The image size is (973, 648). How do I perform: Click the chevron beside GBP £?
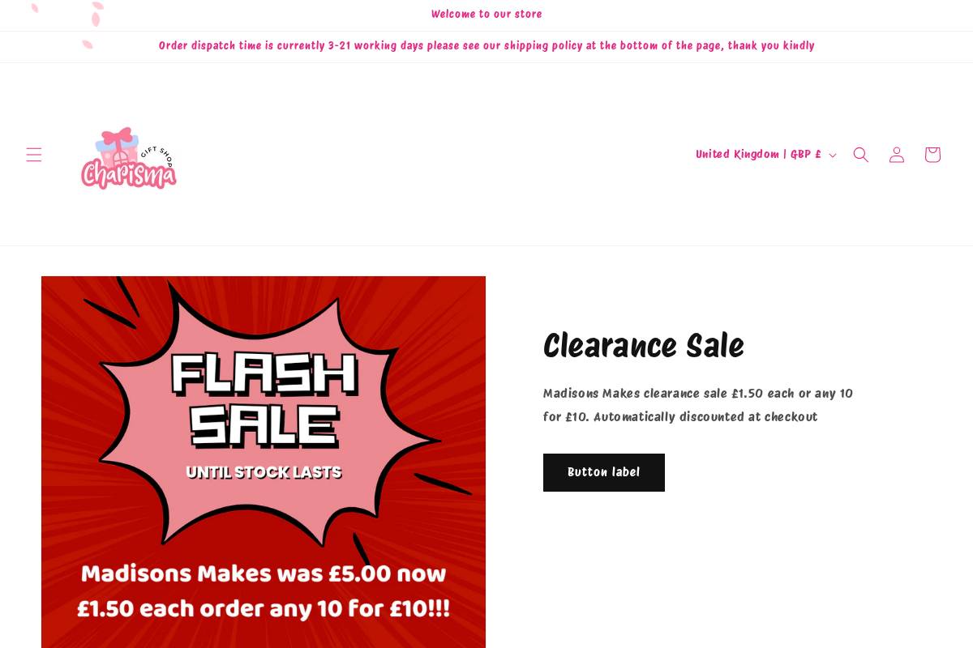tap(833, 156)
